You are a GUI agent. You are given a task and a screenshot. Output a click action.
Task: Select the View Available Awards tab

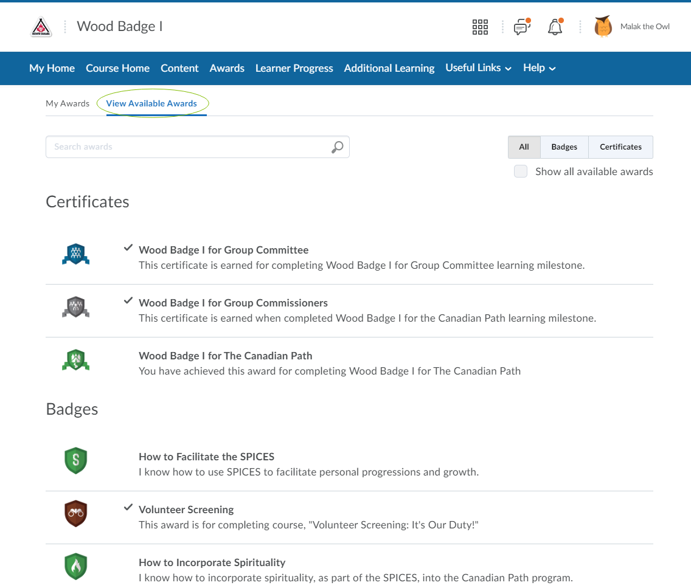(151, 103)
